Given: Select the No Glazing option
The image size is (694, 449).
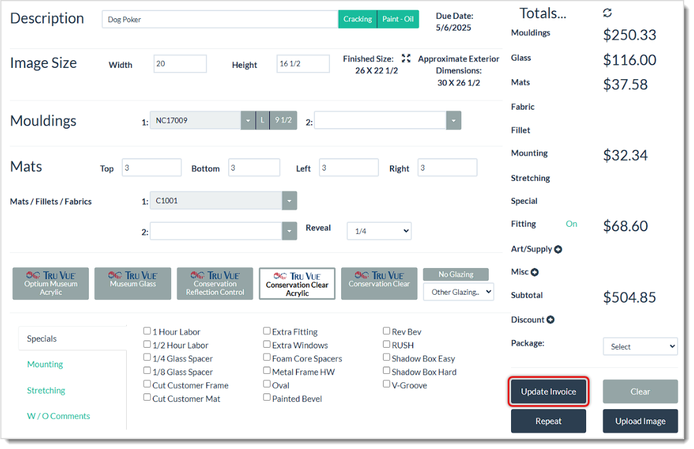Looking at the screenshot, I should [455, 274].
